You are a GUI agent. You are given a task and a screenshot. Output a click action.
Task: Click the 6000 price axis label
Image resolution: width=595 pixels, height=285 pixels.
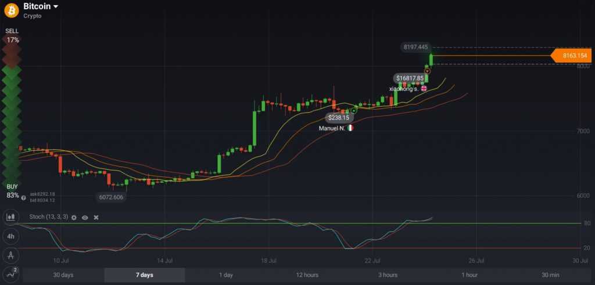pyautogui.click(x=583, y=196)
